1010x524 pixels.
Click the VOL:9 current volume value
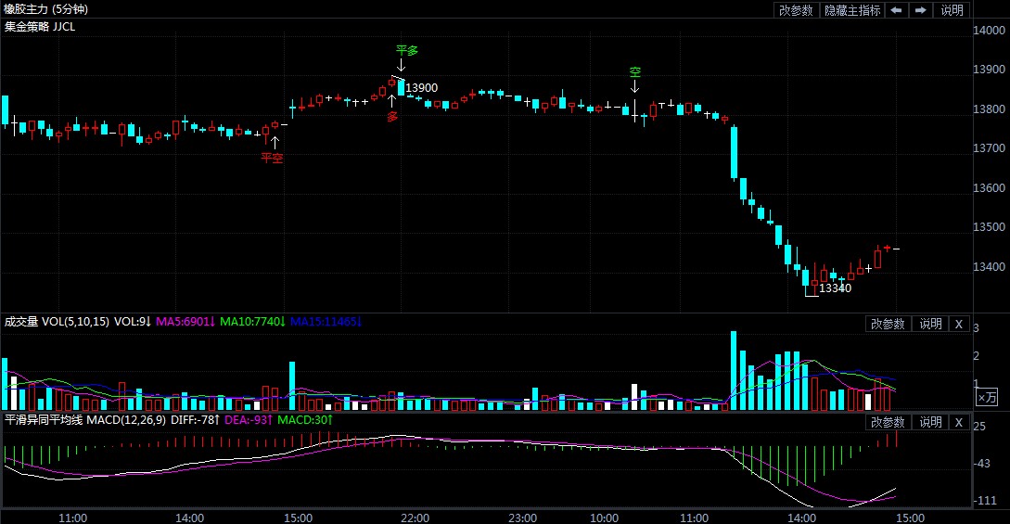point(132,321)
